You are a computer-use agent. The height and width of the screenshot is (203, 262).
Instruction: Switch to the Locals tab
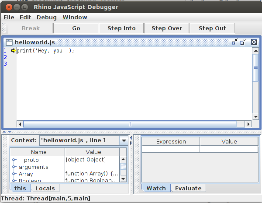click(x=45, y=188)
